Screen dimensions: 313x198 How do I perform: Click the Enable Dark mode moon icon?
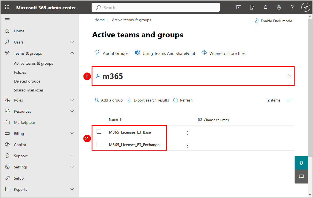click(256, 21)
